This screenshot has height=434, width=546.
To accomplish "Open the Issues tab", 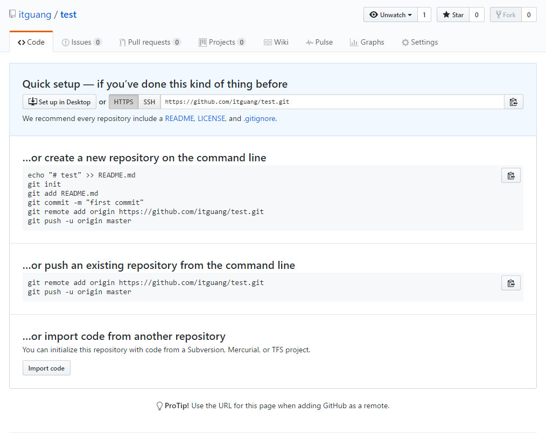I will point(81,42).
